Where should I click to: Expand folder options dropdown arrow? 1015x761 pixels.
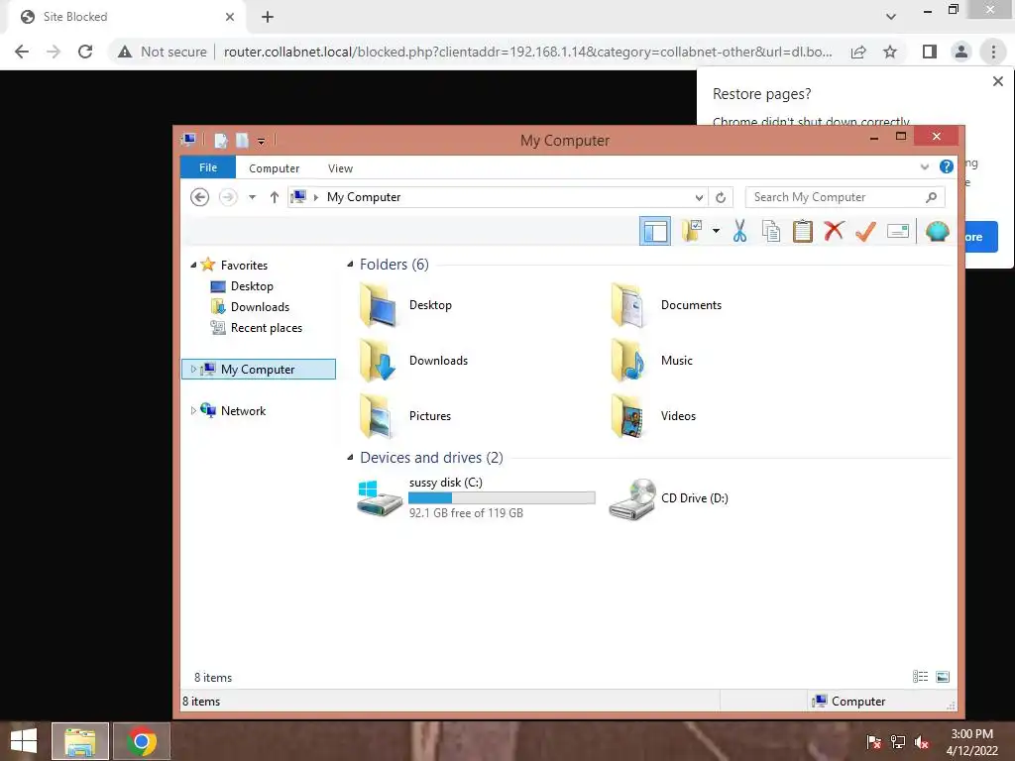716,231
